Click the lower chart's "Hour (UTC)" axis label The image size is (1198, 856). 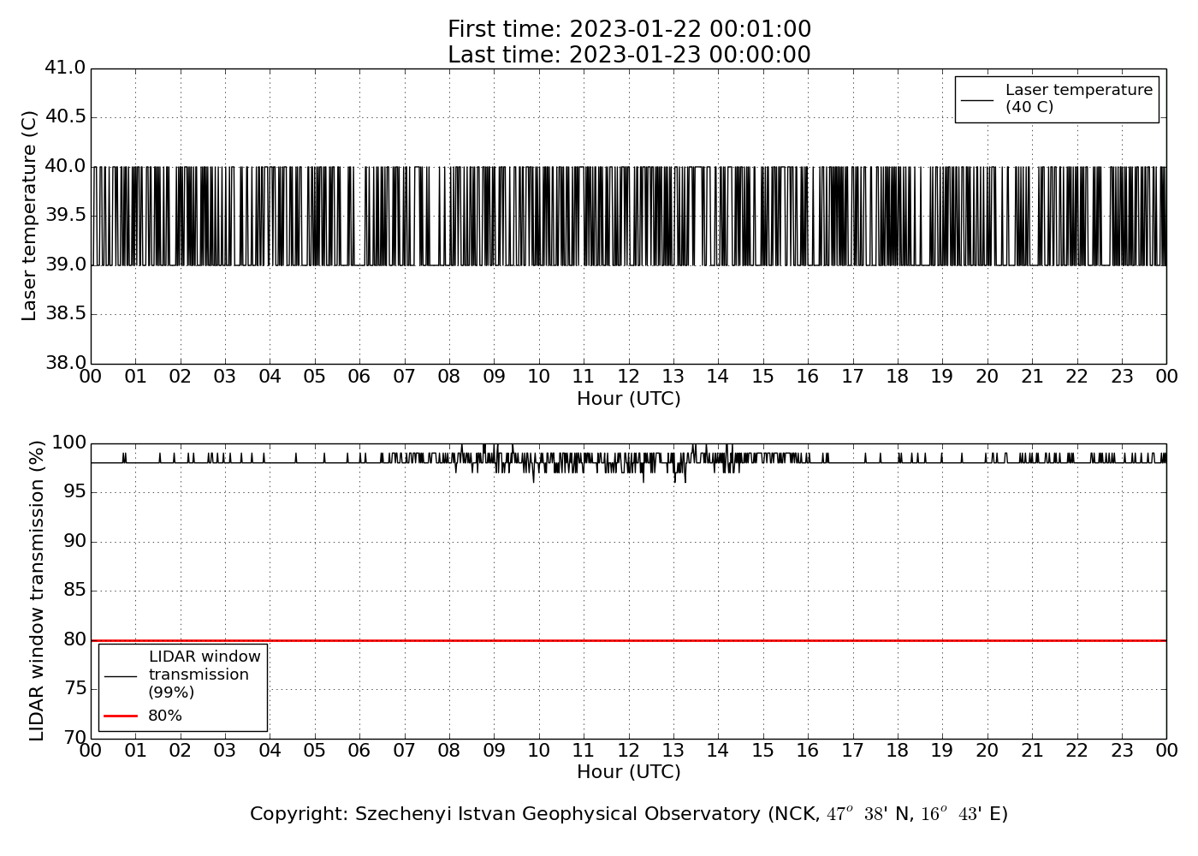click(x=629, y=772)
